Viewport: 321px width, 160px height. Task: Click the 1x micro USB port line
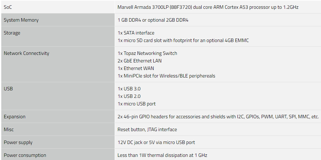(x=137, y=104)
